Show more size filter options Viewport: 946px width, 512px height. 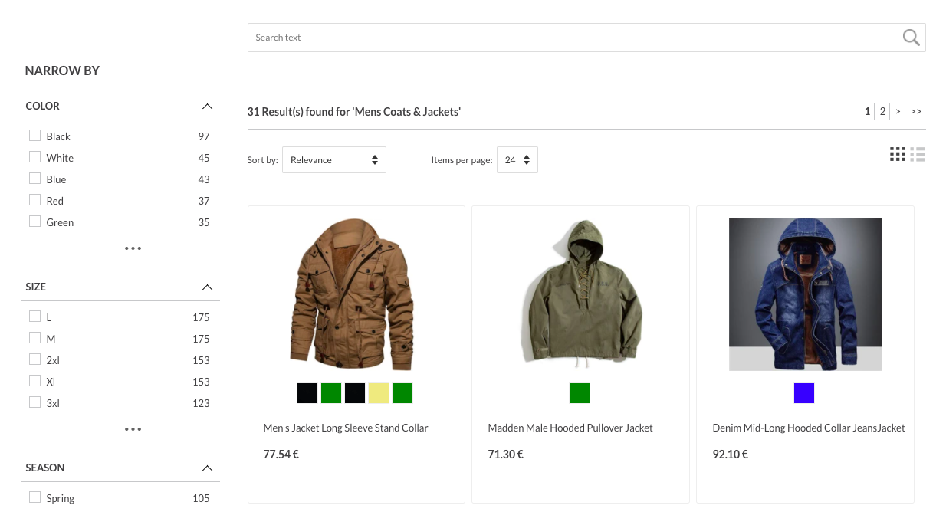133,429
